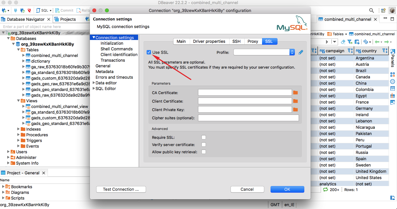The image size is (397, 209).
Task: Open the SQL button dropdown arrow
Action: 50,10
